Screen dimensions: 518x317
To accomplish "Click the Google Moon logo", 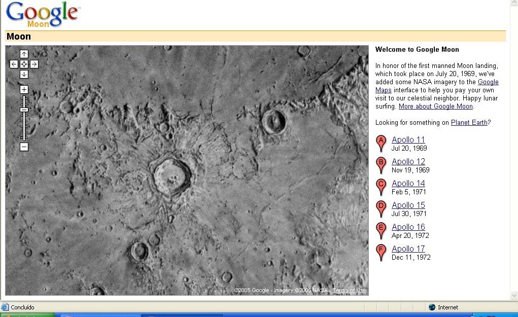I will [43, 15].
